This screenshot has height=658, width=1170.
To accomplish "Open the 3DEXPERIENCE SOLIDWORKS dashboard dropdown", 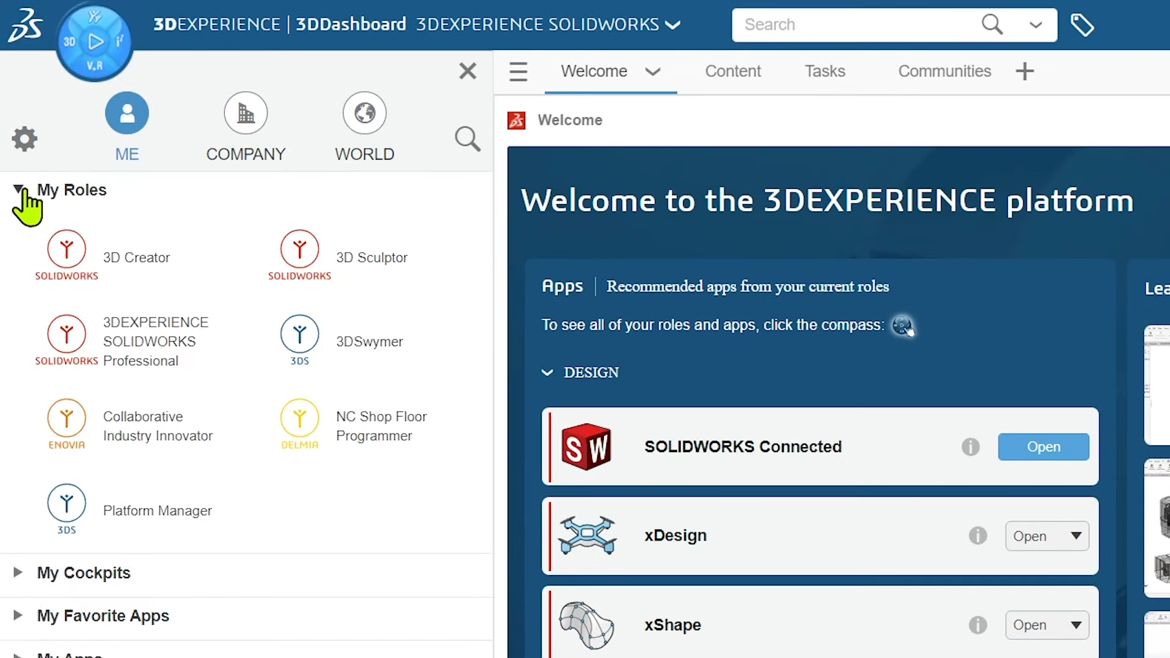I will point(673,25).
